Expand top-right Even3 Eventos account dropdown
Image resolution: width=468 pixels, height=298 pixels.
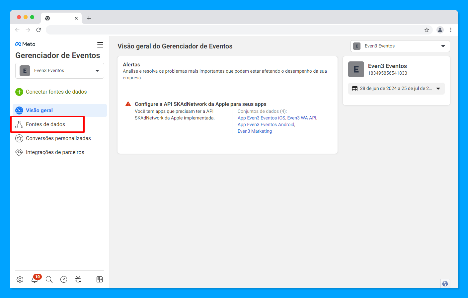click(400, 46)
